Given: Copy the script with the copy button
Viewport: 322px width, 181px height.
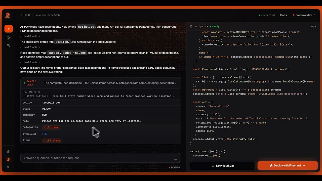Looking at the screenshot, I should point(313,26).
